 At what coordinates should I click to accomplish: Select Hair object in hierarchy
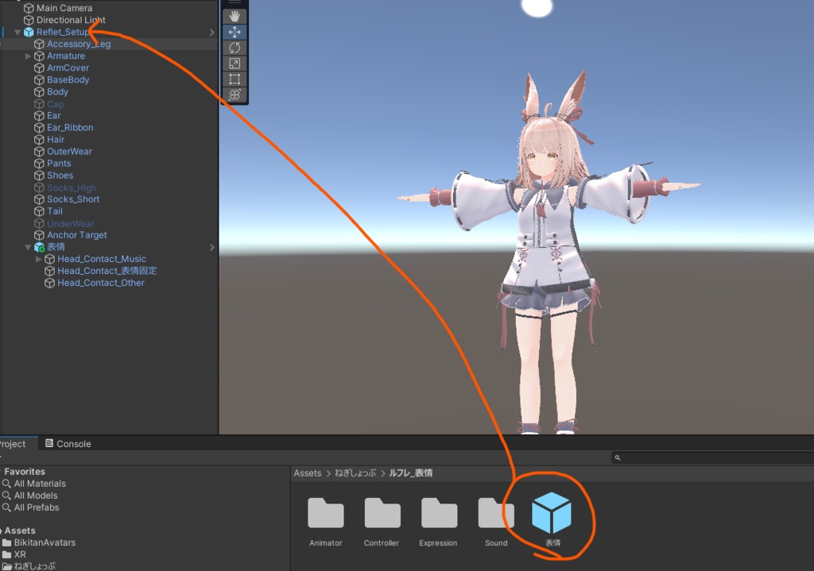point(56,140)
